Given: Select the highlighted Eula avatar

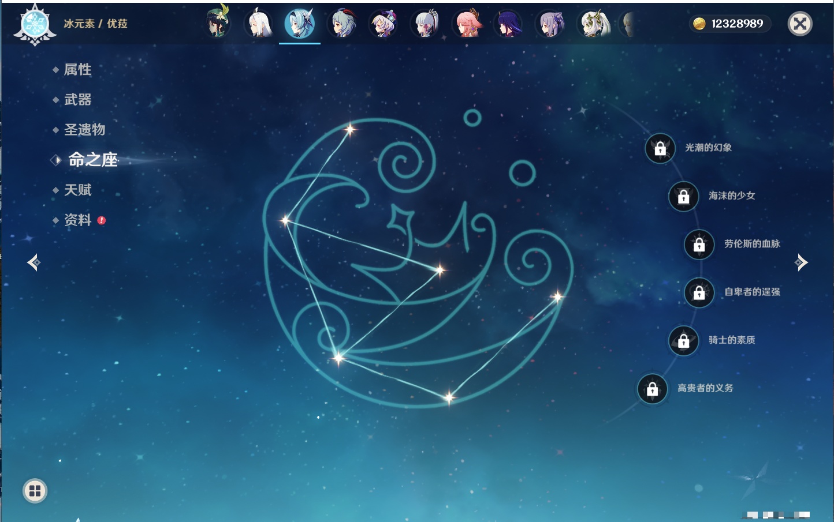Looking at the screenshot, I should 300,23.
